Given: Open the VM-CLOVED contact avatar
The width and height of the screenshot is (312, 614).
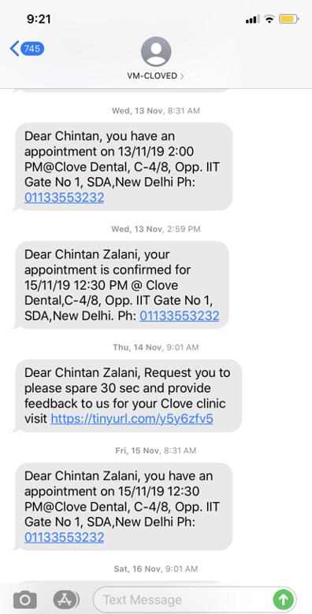Looking at the screenshot, I should click(x=156, y=52).
